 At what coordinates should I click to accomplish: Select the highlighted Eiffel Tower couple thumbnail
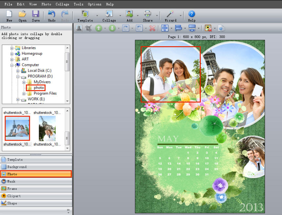[x=17, y=128]
